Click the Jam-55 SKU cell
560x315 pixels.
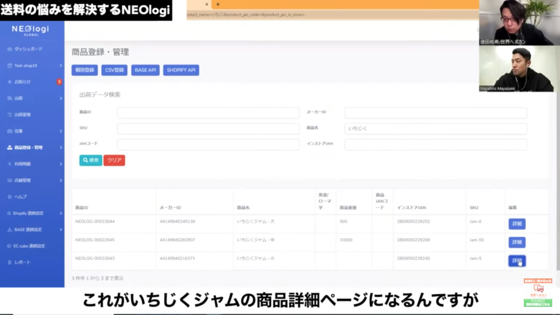[x=477, y=240]
